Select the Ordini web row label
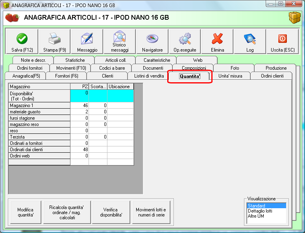This screenshot has height=233, width=305. (x=39, y=156)
